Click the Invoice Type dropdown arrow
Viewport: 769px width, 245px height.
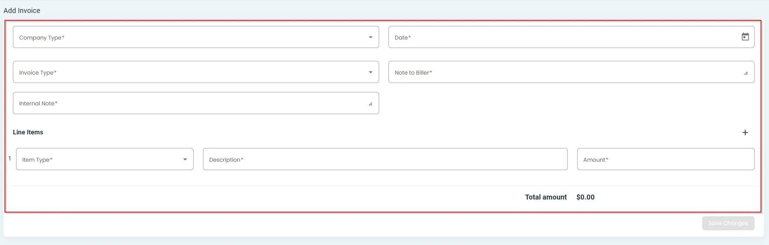click(370, 72)
